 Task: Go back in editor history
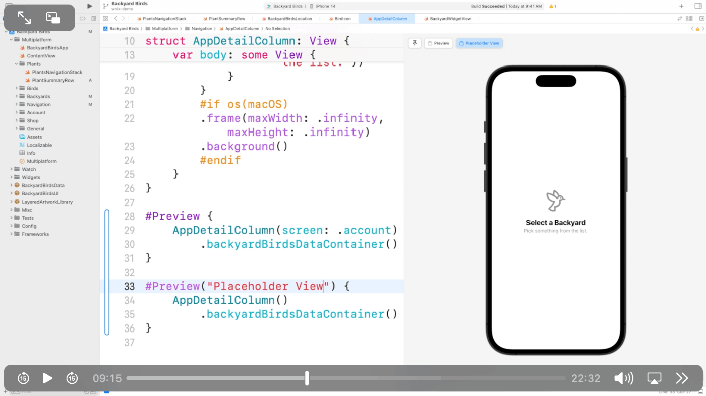(116, 18)
